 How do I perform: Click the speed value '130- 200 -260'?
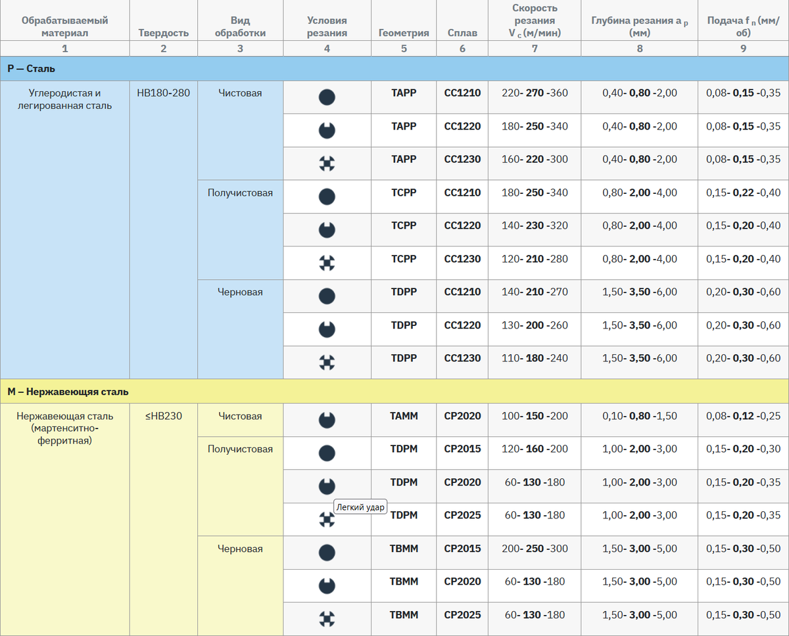point(535,325)
